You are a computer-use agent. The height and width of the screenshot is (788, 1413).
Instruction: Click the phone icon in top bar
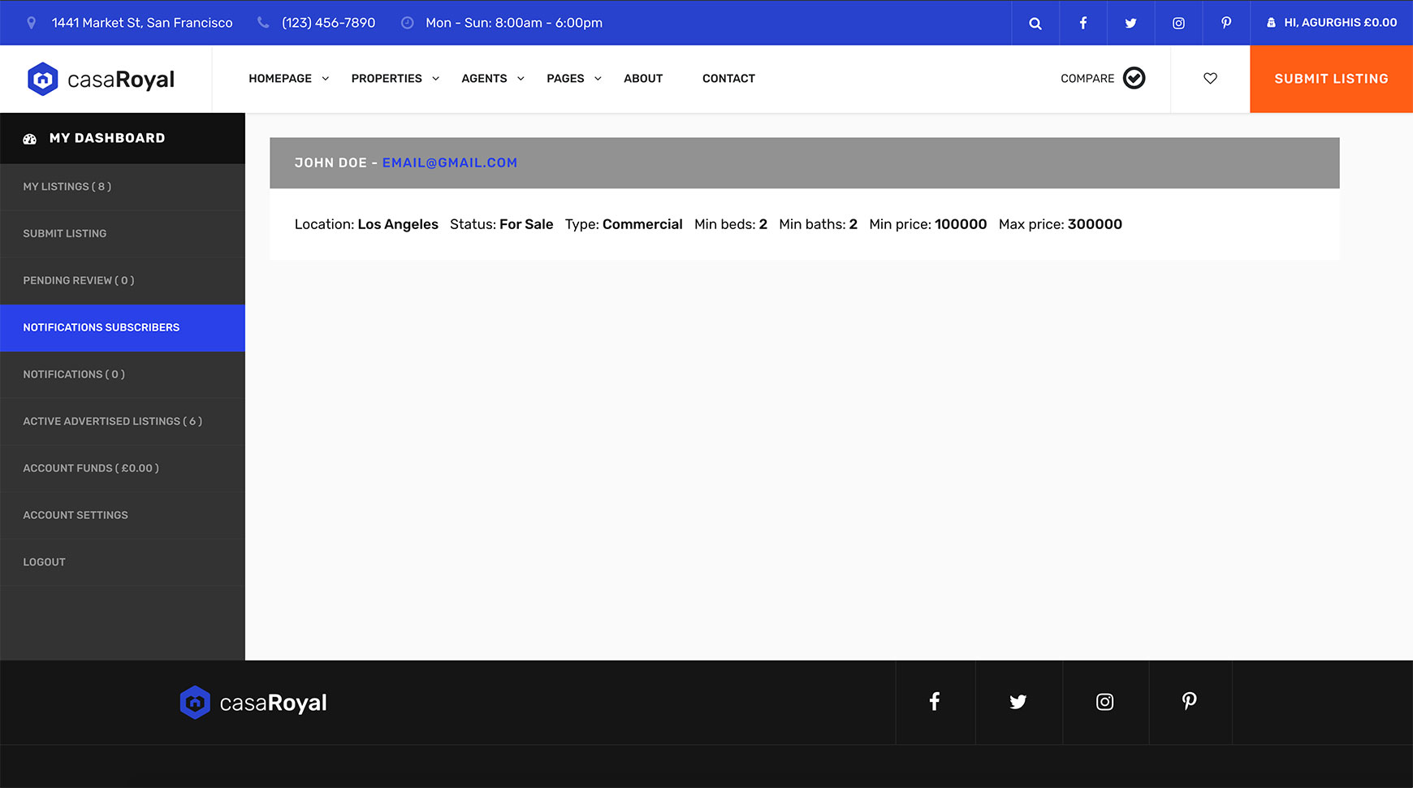pos(263,23)
